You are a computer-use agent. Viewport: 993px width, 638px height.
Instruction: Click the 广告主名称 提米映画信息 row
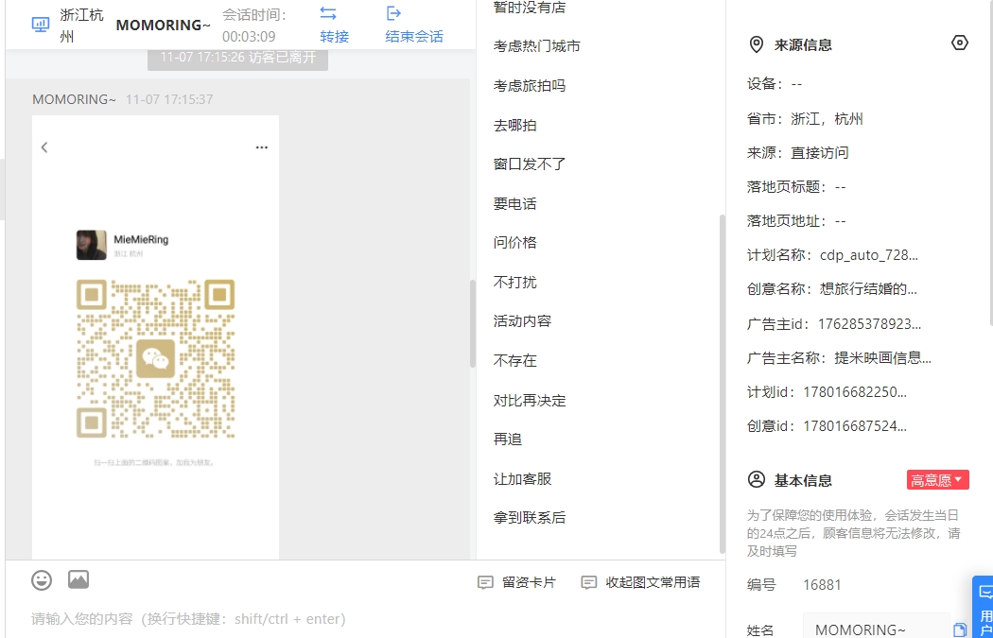pyautogui.click(x=839, y=357)
